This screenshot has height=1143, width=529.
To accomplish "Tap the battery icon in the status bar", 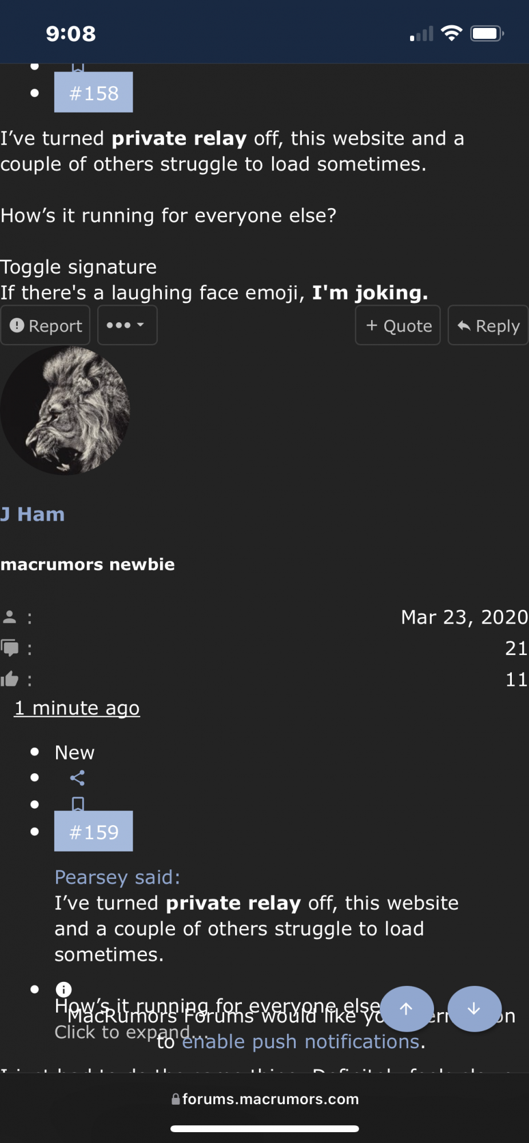I will pyautogui.click(x=487, y=34).
